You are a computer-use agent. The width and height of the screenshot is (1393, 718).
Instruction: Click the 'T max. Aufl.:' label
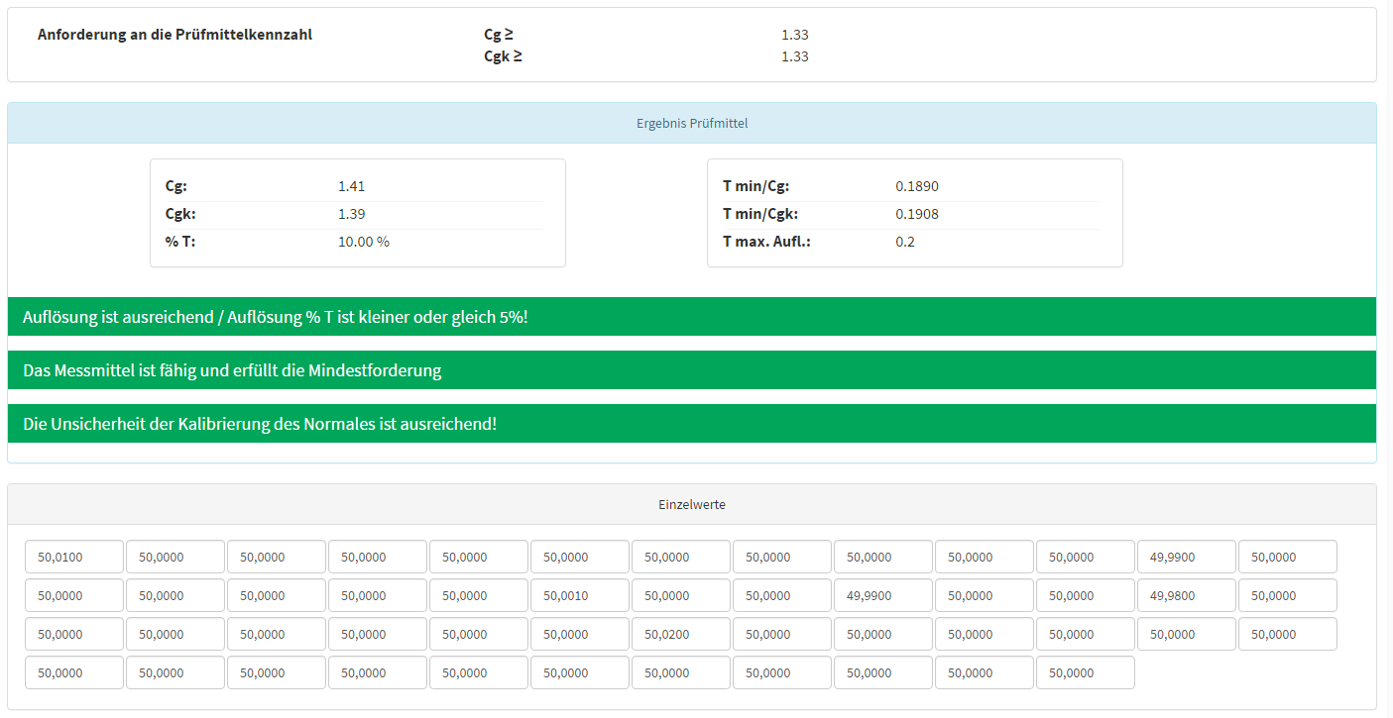[x=766, y=242]
